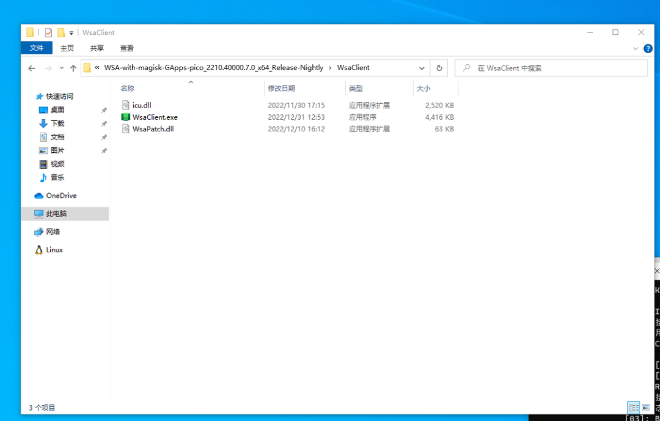Click the icu.dll file icon
The width and height of the screenshot is (660, 421).
click(x=125, y=105)
